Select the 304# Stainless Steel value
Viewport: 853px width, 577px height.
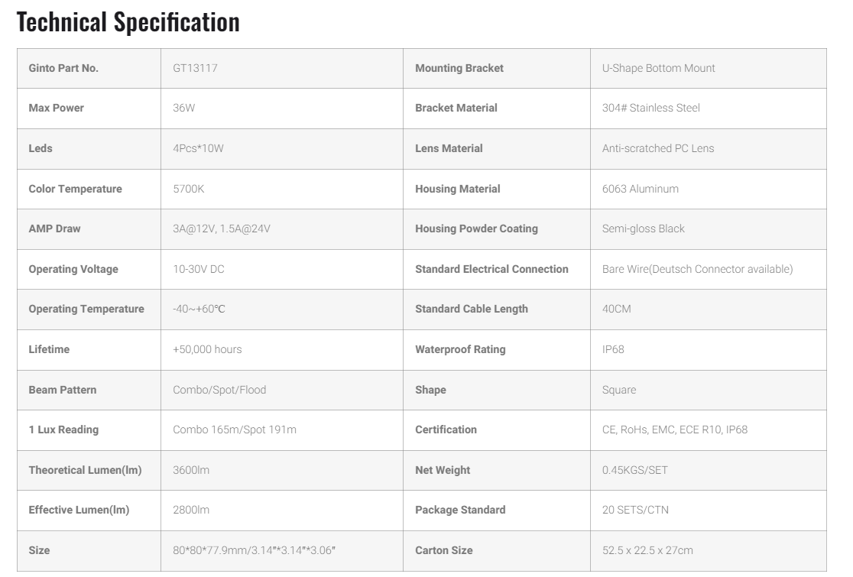[650, 108]
